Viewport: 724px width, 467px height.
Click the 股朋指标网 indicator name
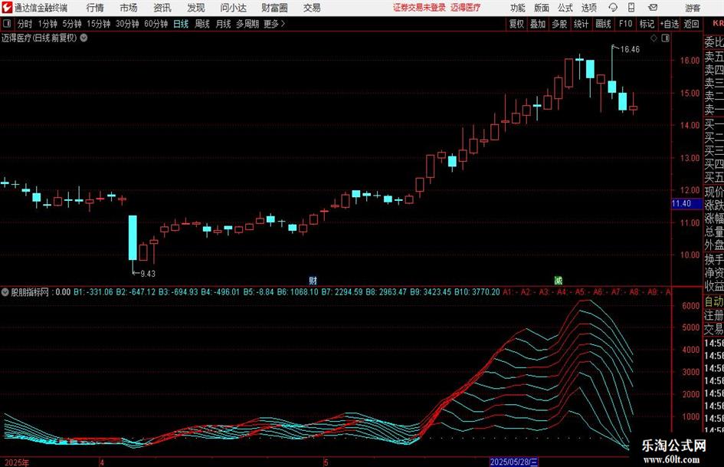[x=30, y=292]
